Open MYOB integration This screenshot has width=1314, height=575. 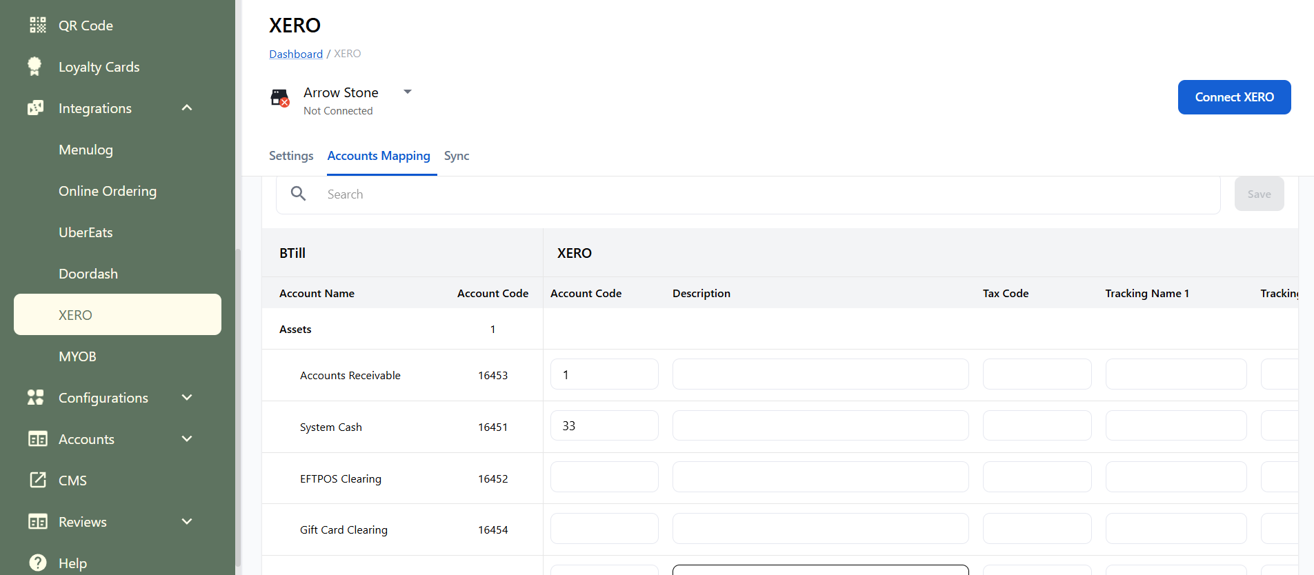77,356
